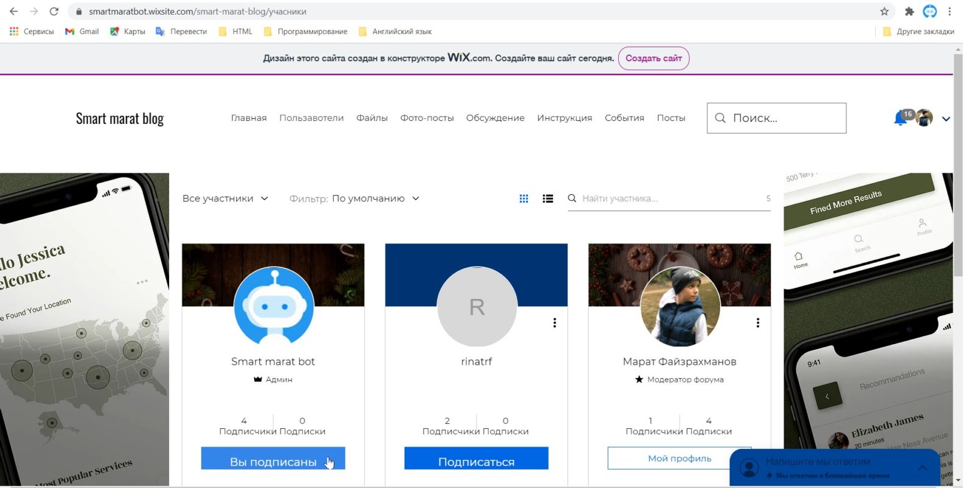This screenshot has width=963, height=488.
Task: Open the Программирование bookmarks folder
Action: coord(305,31)
